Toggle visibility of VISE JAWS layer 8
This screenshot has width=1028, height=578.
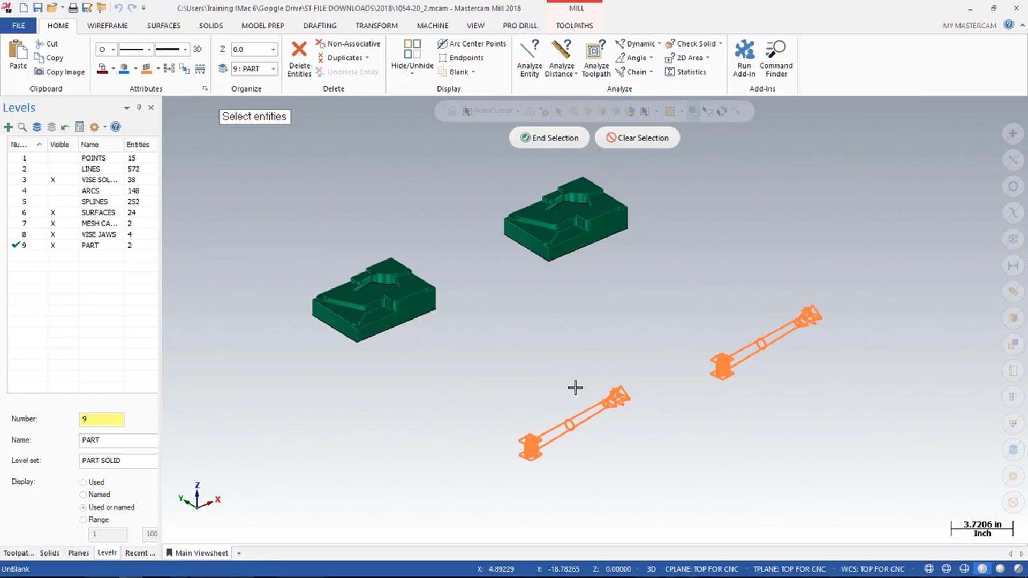tap(60, 233)
